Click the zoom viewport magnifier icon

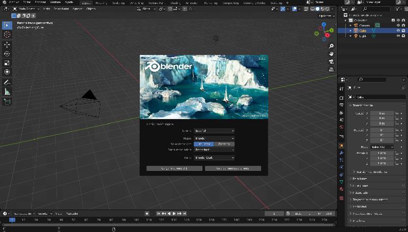point(331,46)
